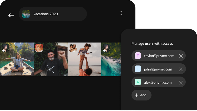197x111 pixels.
Task: Go back with the left arrow
Action: point(11,15)
